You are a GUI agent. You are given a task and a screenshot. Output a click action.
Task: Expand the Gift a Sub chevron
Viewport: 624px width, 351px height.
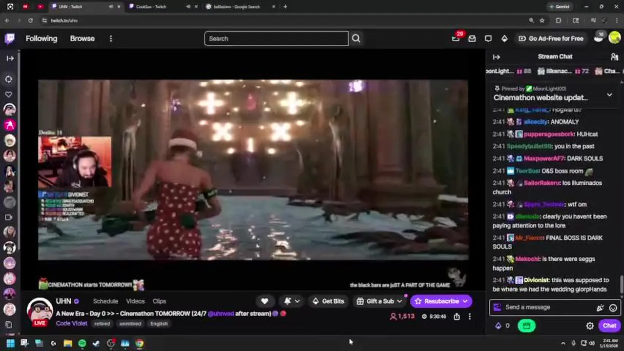[399, 301]
